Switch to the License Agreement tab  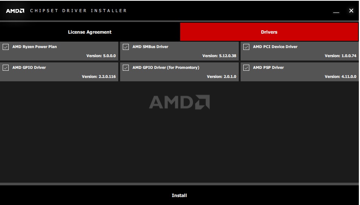point(90,32)
